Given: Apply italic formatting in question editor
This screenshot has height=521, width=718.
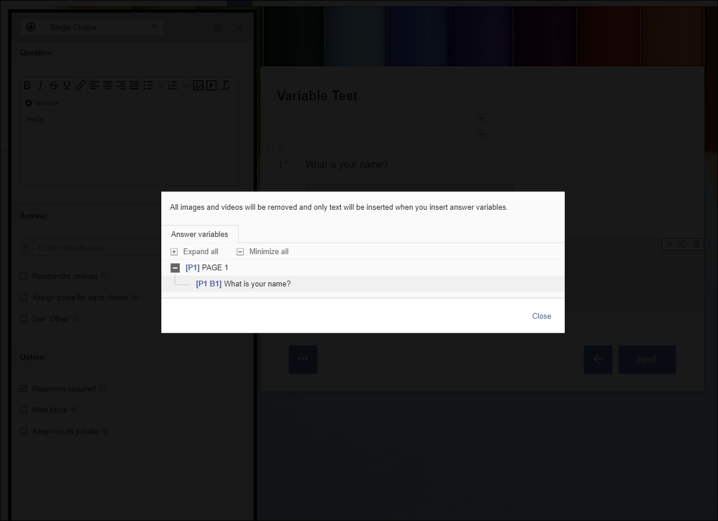Looking at the screenshot, I should (40, 85).
